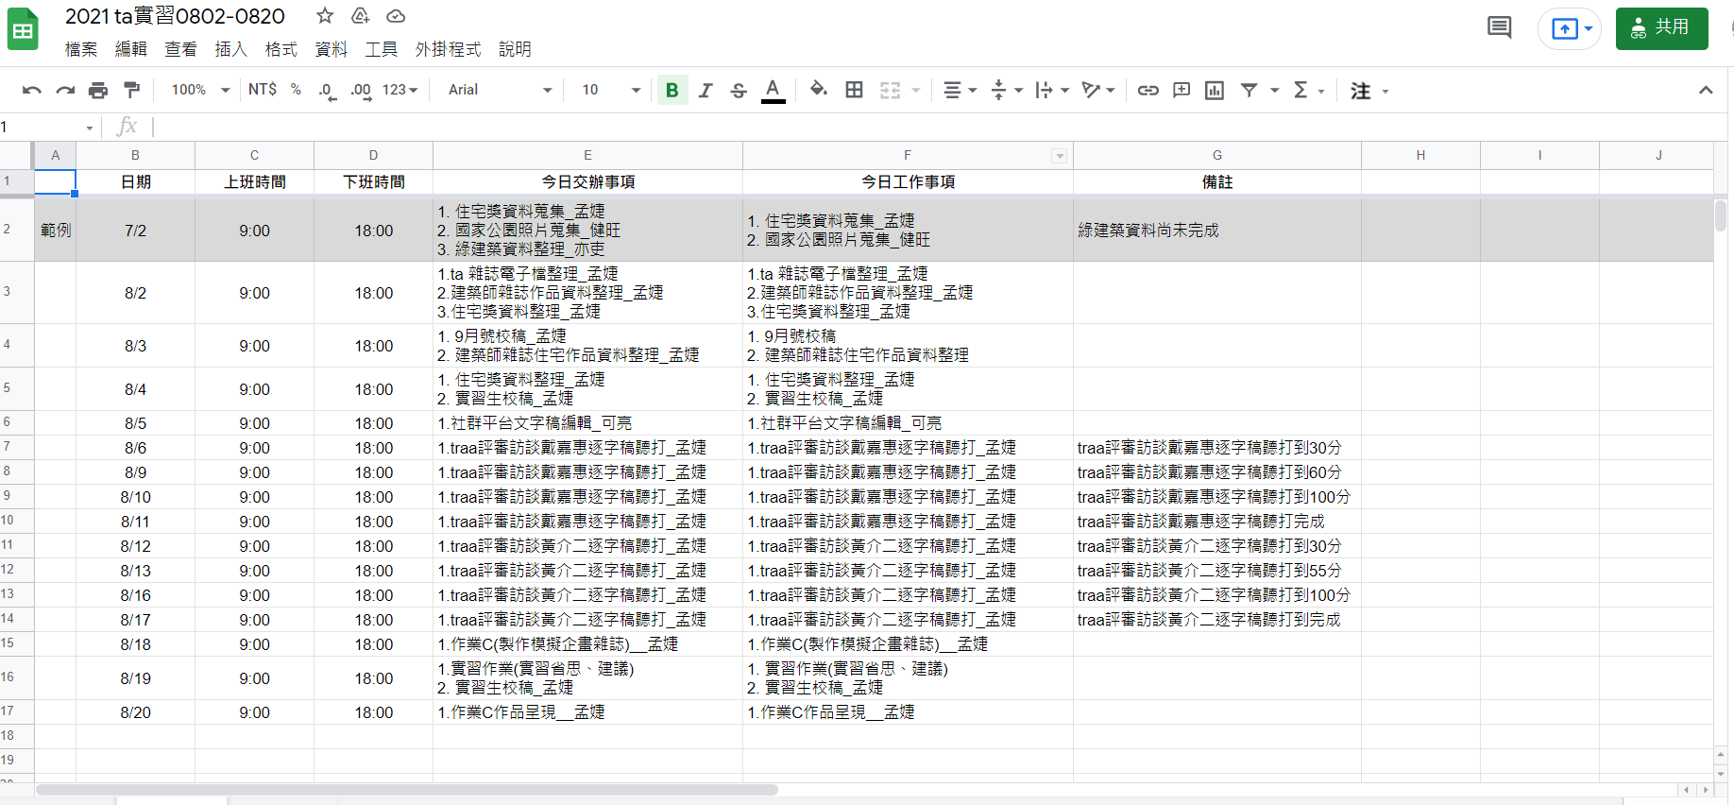Click into the formula bar input

pos(850,127)
